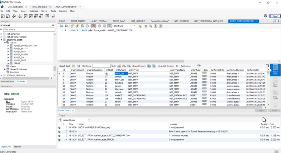Image resolution: width=281 pixels, height=153 pixels.
Task: Open the schema inspector icon
Action: (14, 16)
